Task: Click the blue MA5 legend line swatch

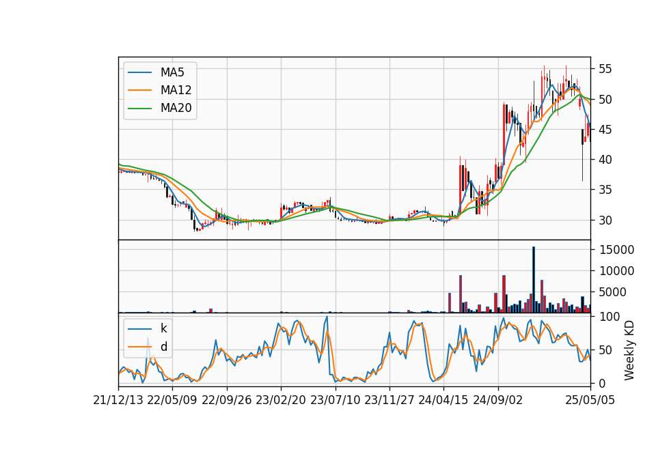Action: click(139, 72)
